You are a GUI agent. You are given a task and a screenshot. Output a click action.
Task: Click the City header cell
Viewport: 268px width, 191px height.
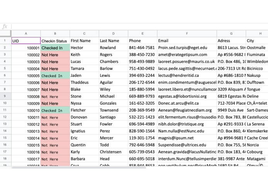257,41
